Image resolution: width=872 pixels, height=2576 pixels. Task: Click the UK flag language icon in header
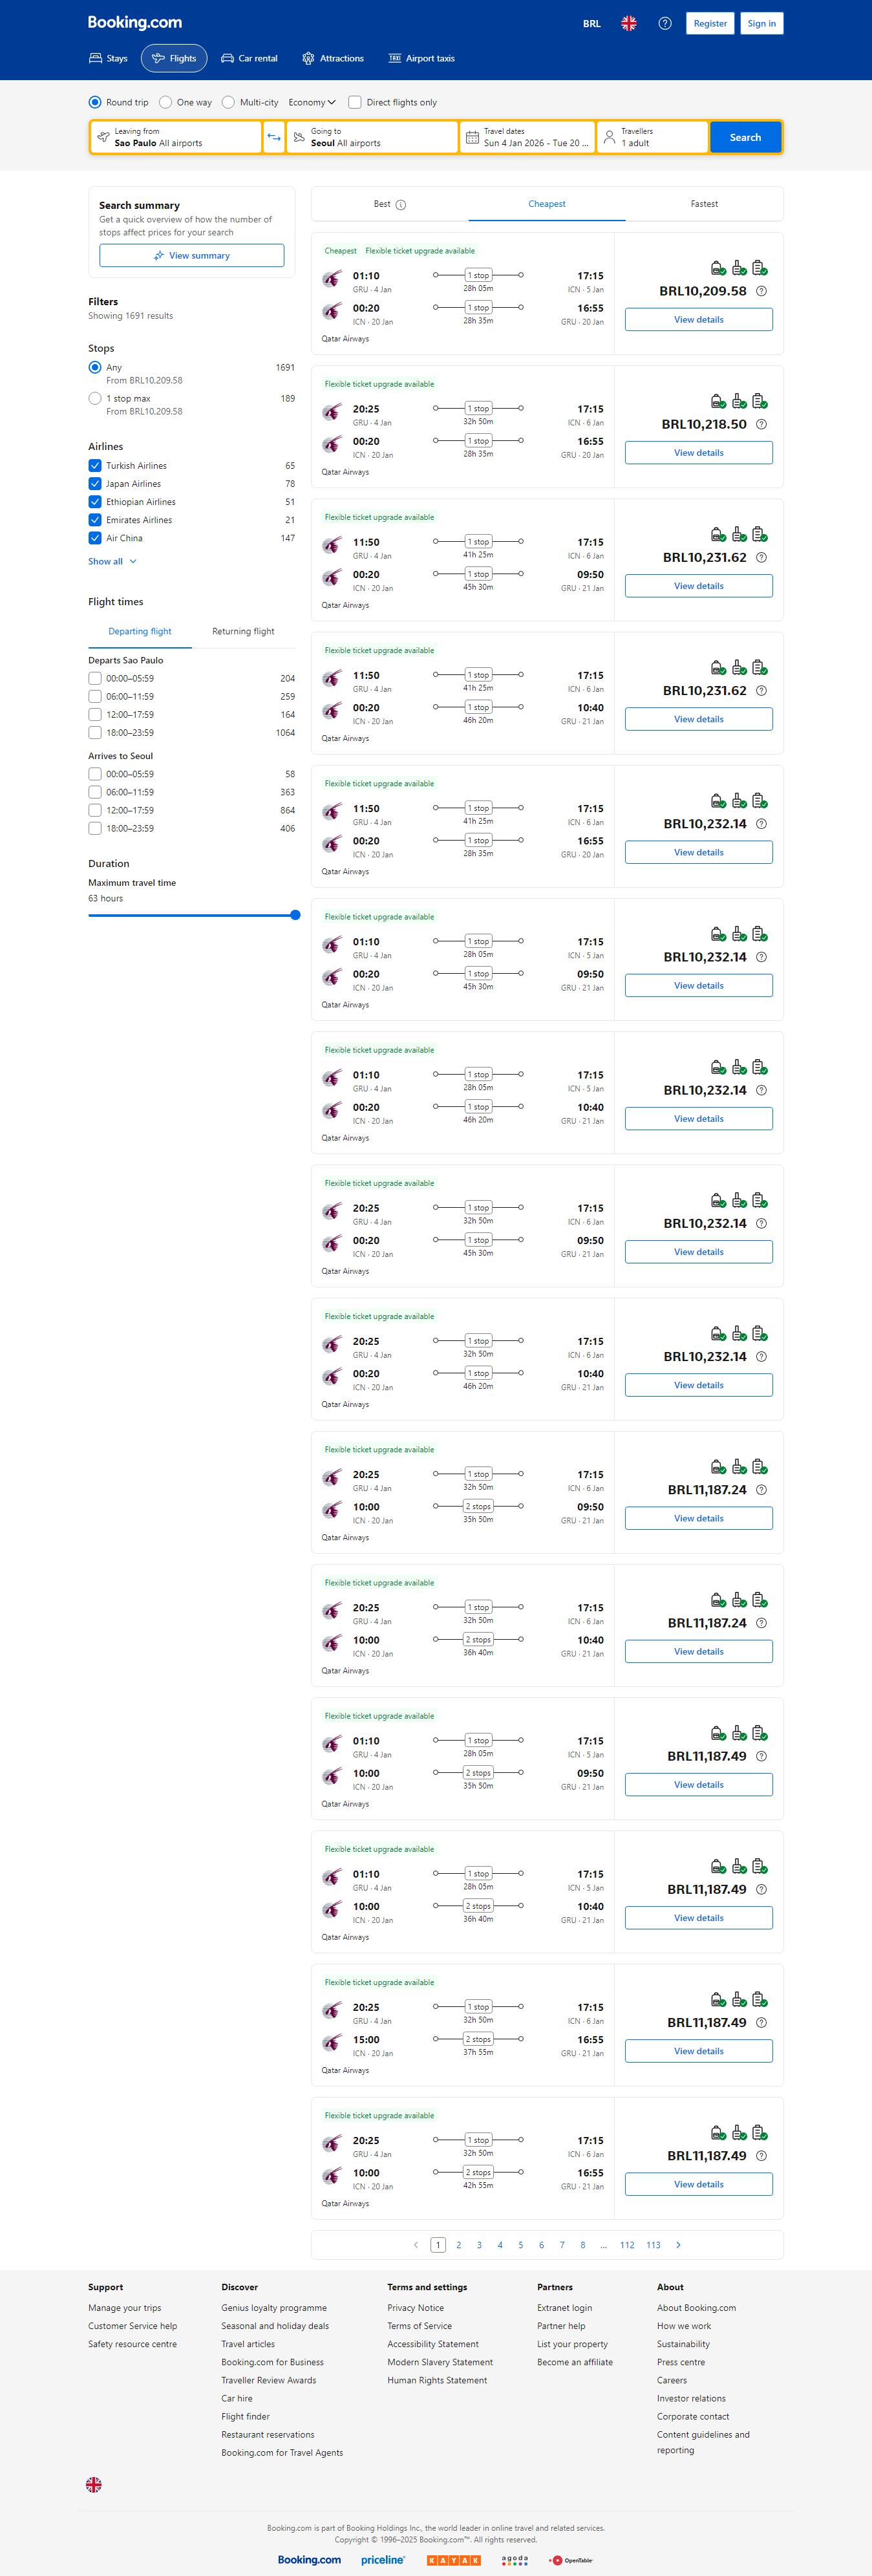(x=629, y=23)
